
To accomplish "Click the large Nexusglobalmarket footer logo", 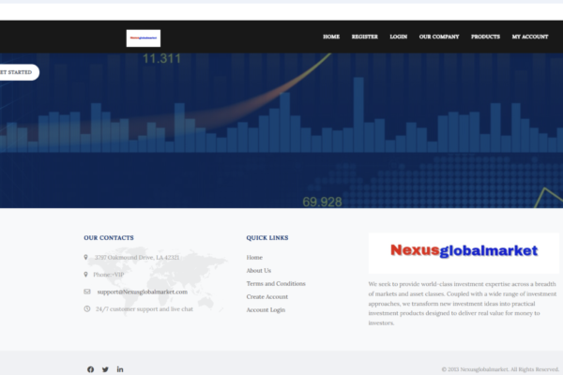I will point(464,252).
